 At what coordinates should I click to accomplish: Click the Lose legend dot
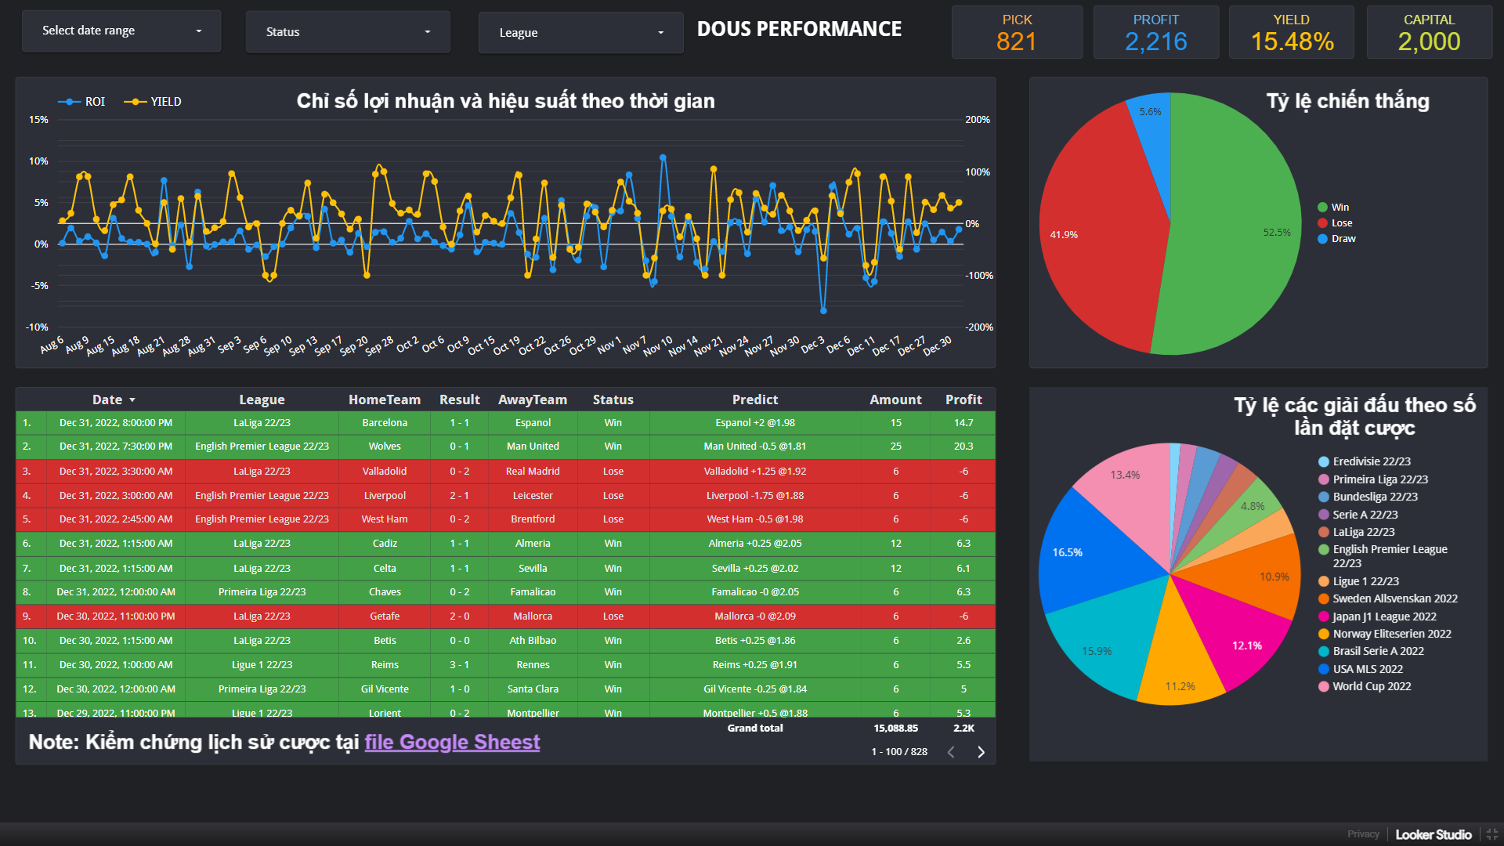[x=1322, y=223]
